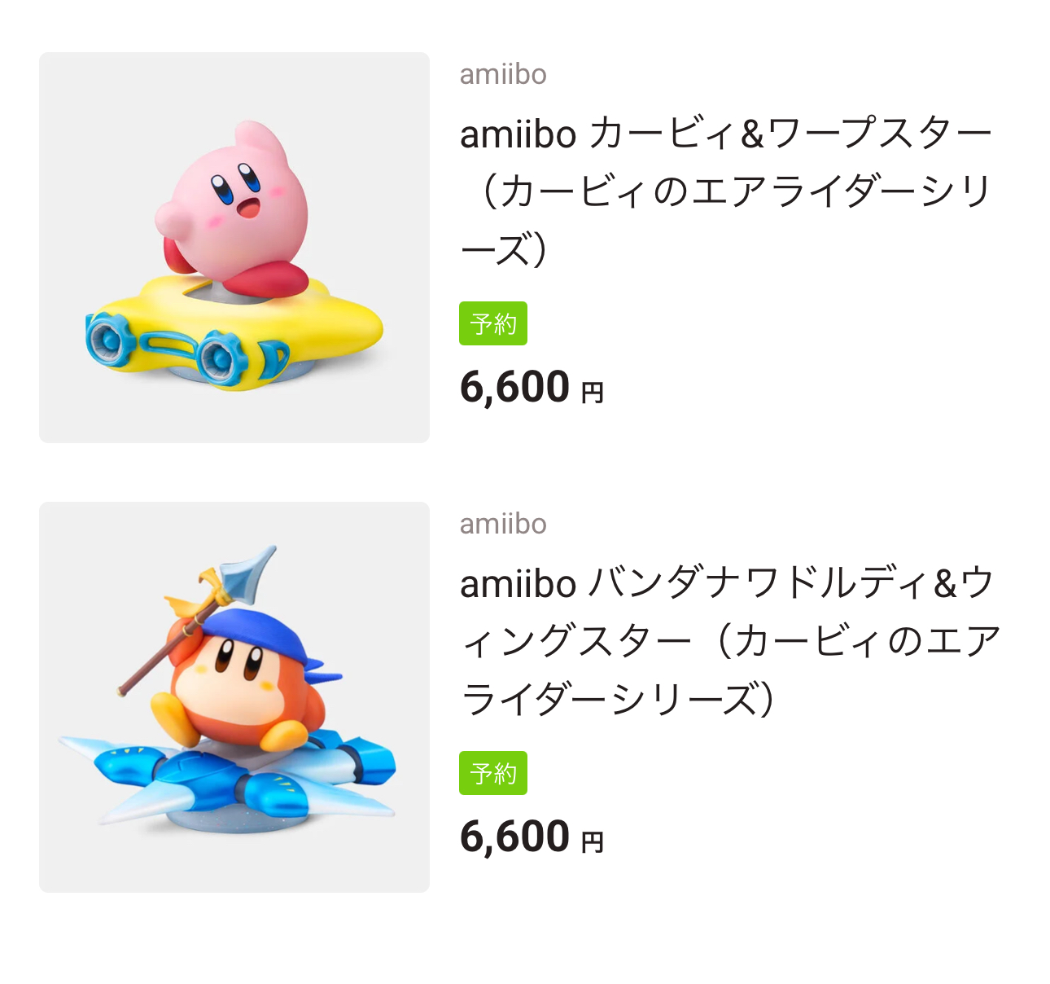This screenshot has width=1050, height=984.
Task: Click the 6,600 price of the Bandana Waddle Dee amiibo
Action: pos(514,837)
